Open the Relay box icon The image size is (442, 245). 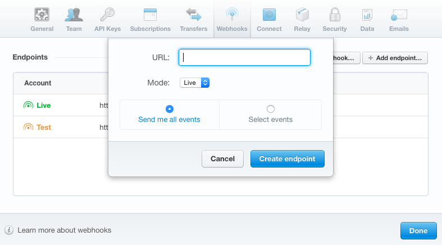pos(302,15)
